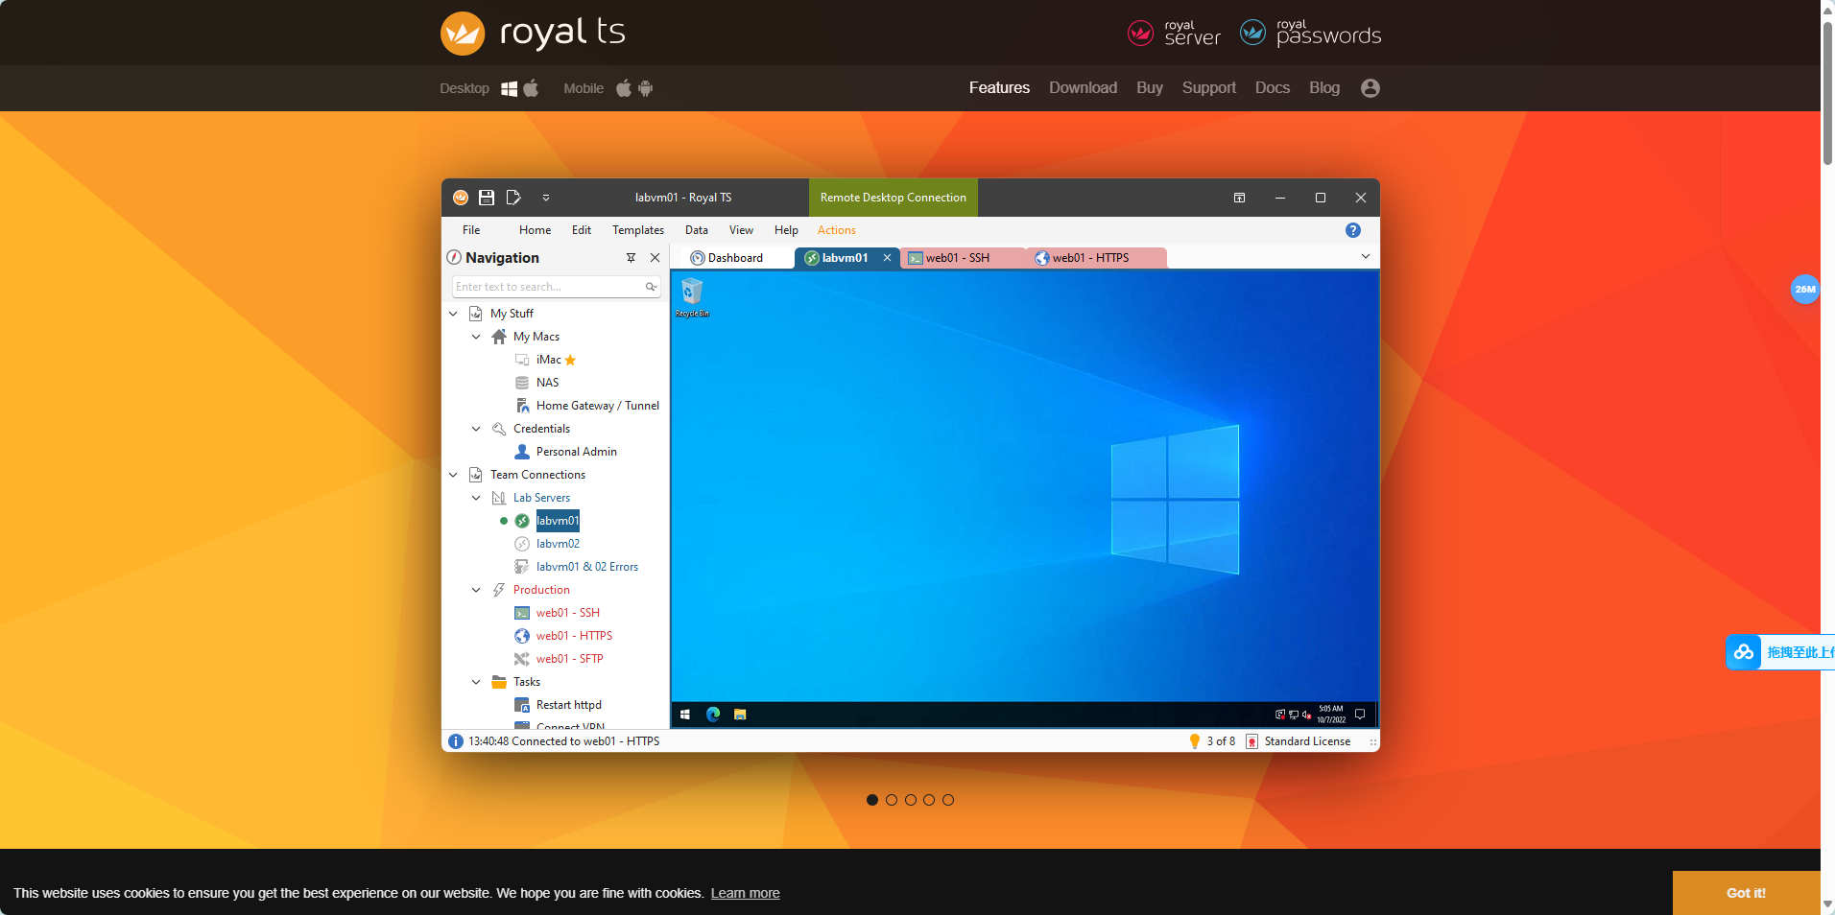Click the new document icon in title bar
The height and width of the screenshot is (915, 1835).
point(513,198)
